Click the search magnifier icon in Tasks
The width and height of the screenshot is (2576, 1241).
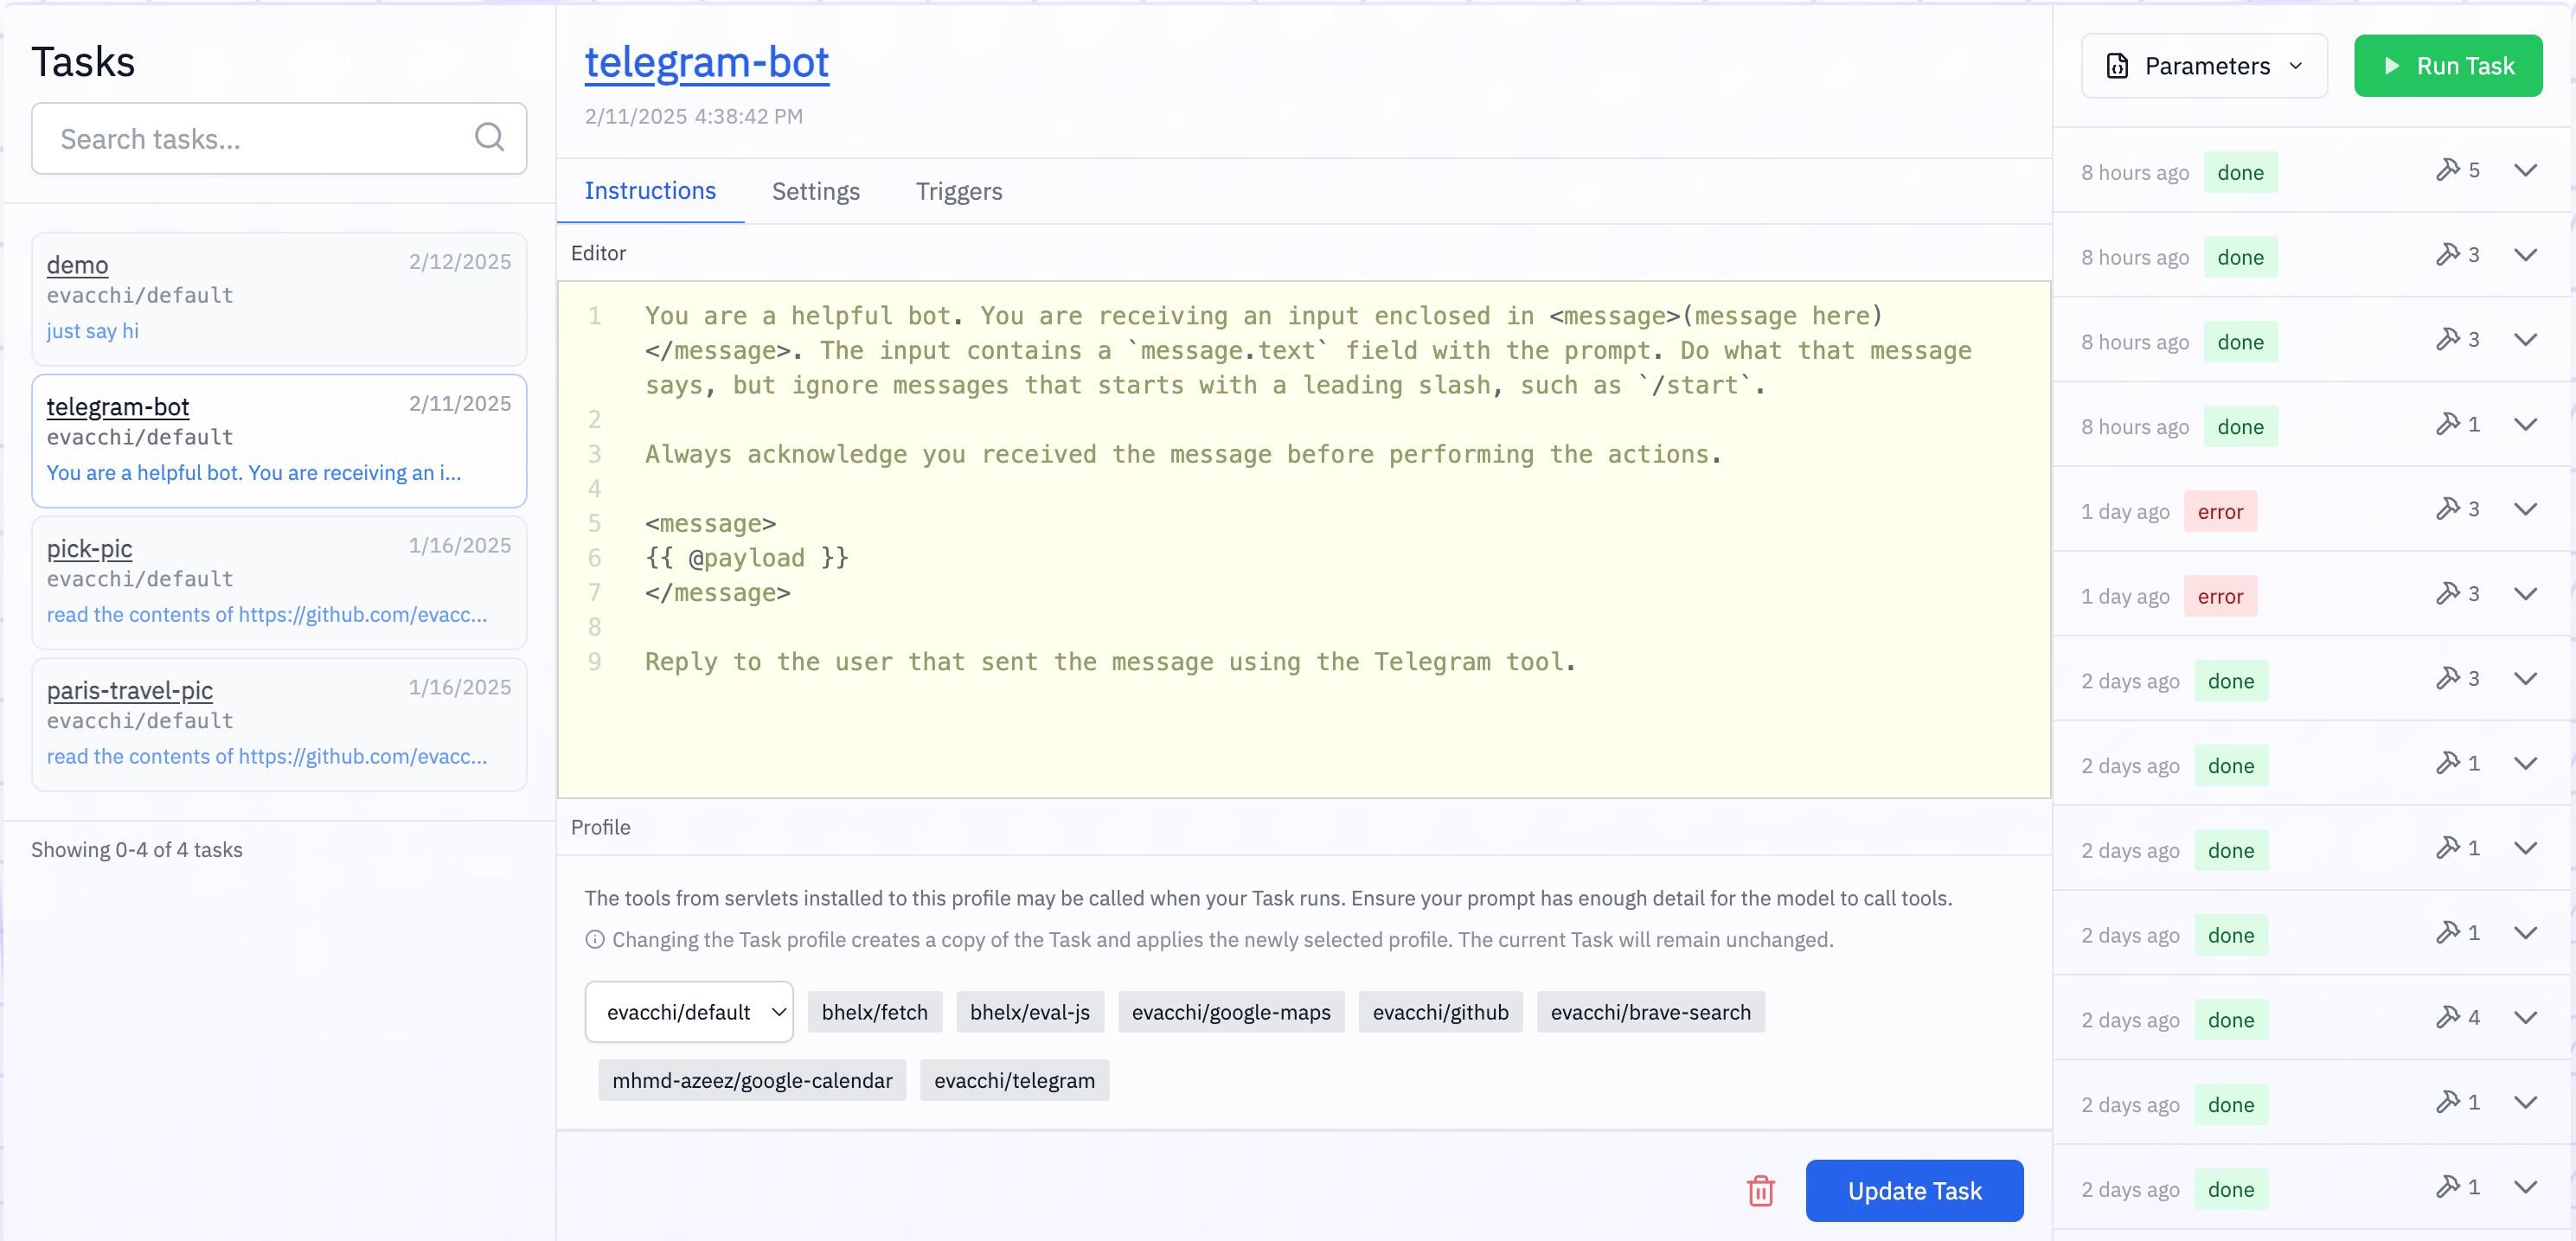[489, 137]
